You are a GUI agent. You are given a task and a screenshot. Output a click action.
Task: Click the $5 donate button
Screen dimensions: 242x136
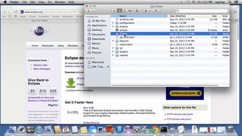pyautogui.click(x=33, y=91)
